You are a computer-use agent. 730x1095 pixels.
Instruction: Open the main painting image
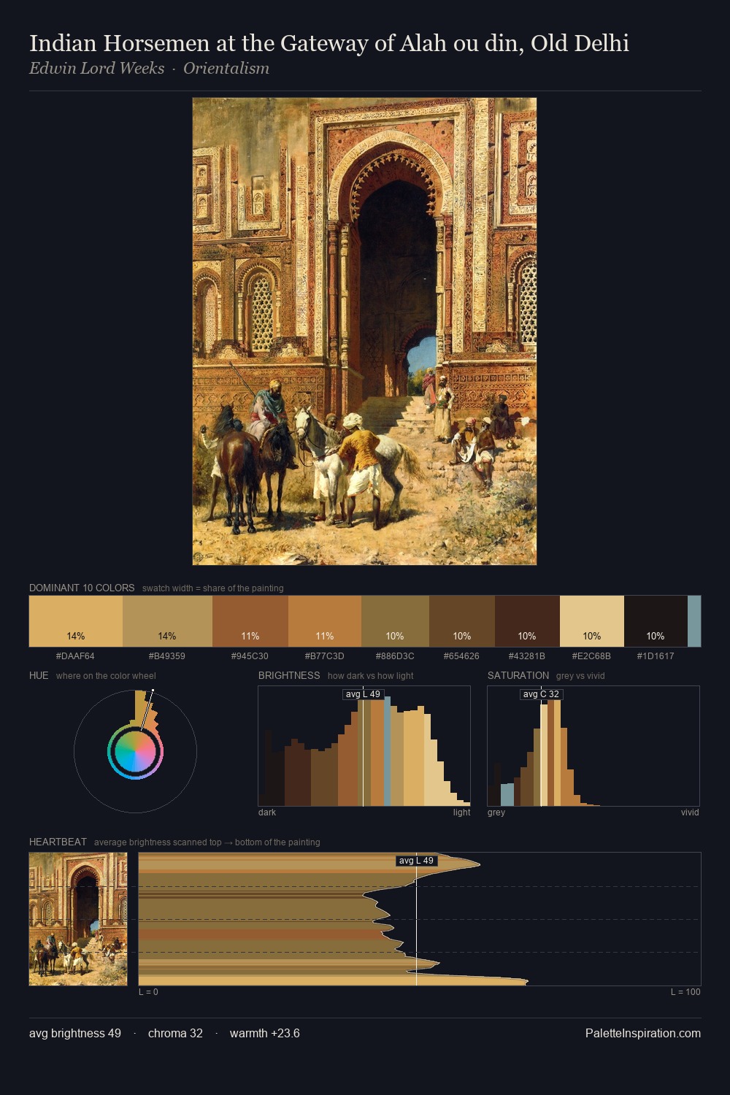[x=364, y=331]
